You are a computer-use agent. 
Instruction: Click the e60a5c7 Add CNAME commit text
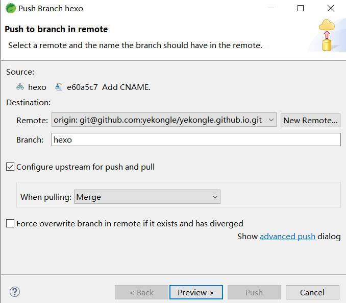[x=109, y=87]
